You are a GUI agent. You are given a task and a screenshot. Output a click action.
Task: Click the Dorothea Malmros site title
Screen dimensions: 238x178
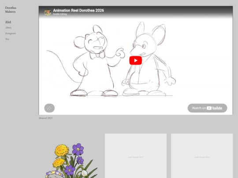point(11,10)
